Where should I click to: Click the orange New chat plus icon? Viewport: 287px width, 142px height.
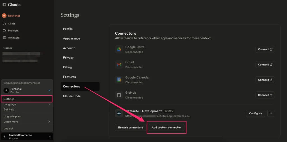(4, 16)
